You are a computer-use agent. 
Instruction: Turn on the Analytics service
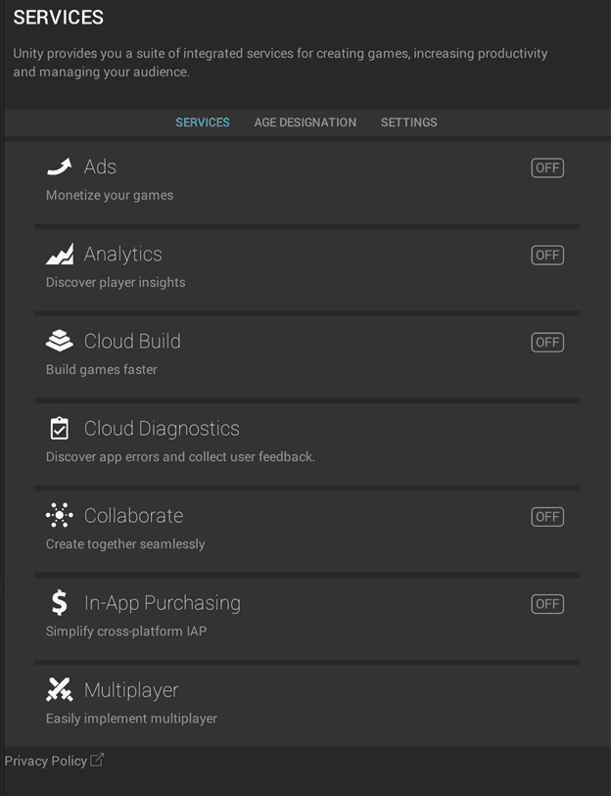tap(546, 255)
